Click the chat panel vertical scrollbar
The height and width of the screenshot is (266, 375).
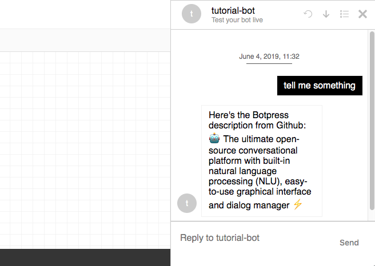(x=372, y=120)
